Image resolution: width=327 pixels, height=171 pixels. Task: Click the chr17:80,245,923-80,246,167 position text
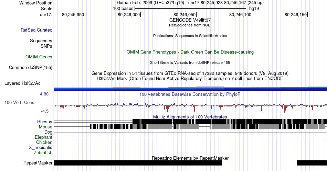pyautogui.click(x=226, y=3)
